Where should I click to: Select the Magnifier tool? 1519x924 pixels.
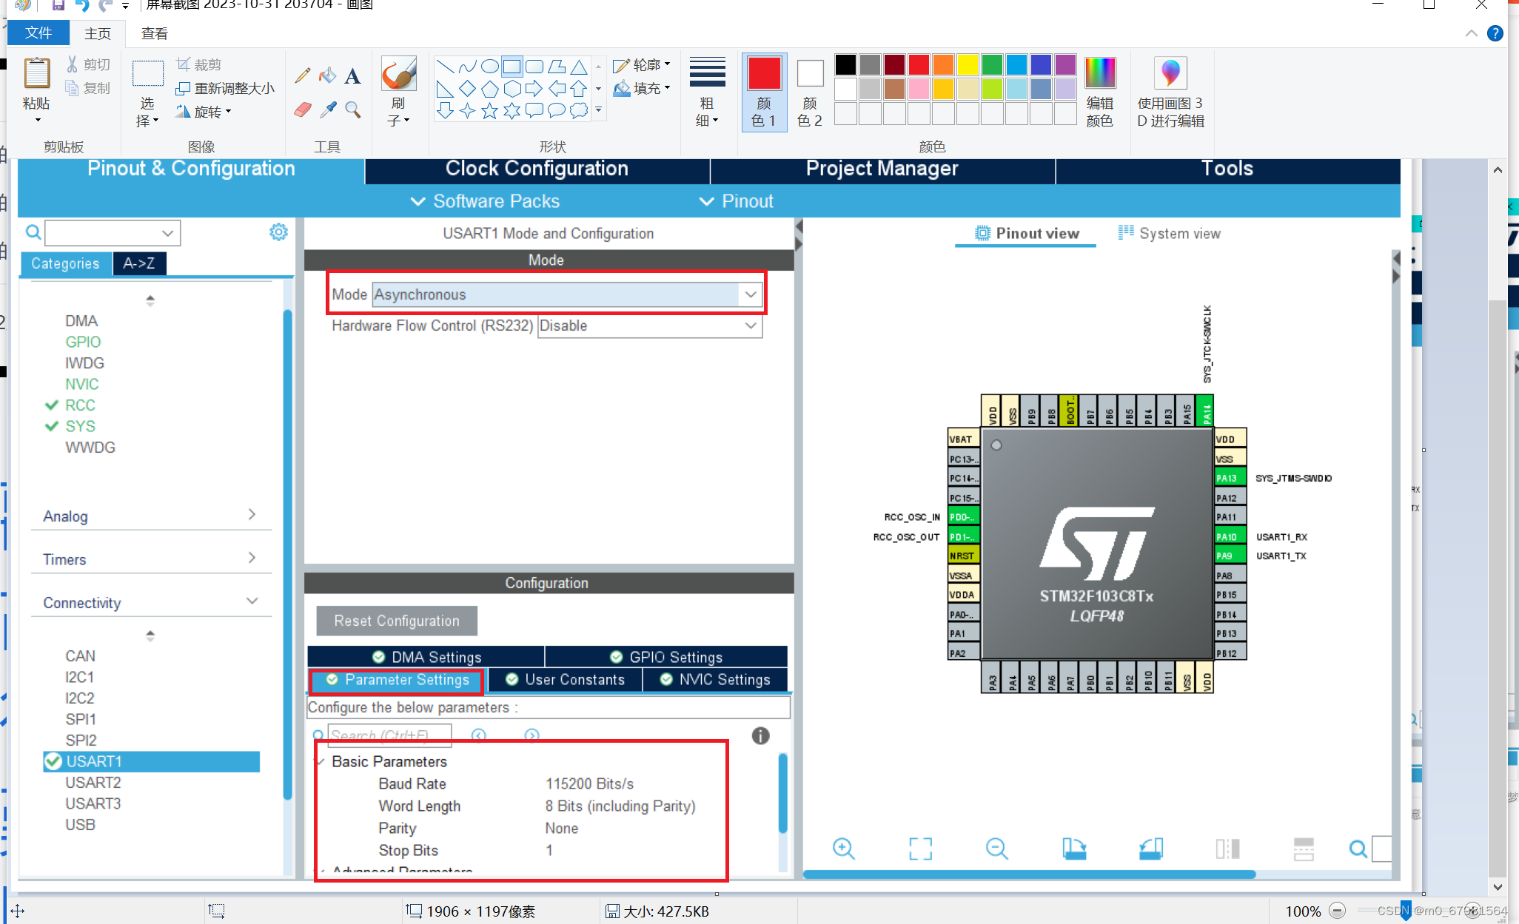tap(353, 109)
